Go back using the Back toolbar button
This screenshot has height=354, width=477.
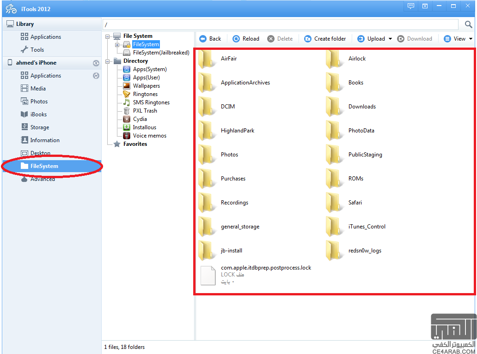pyautogui.click(x=210, y=39)
